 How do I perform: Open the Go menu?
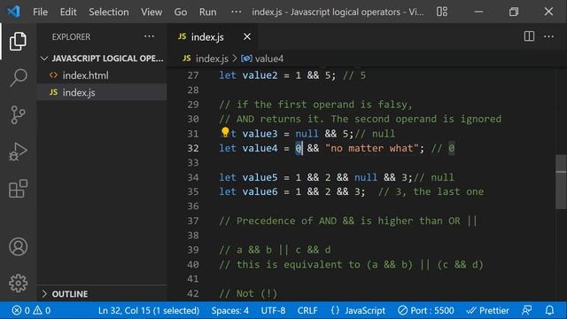(181, 12)
